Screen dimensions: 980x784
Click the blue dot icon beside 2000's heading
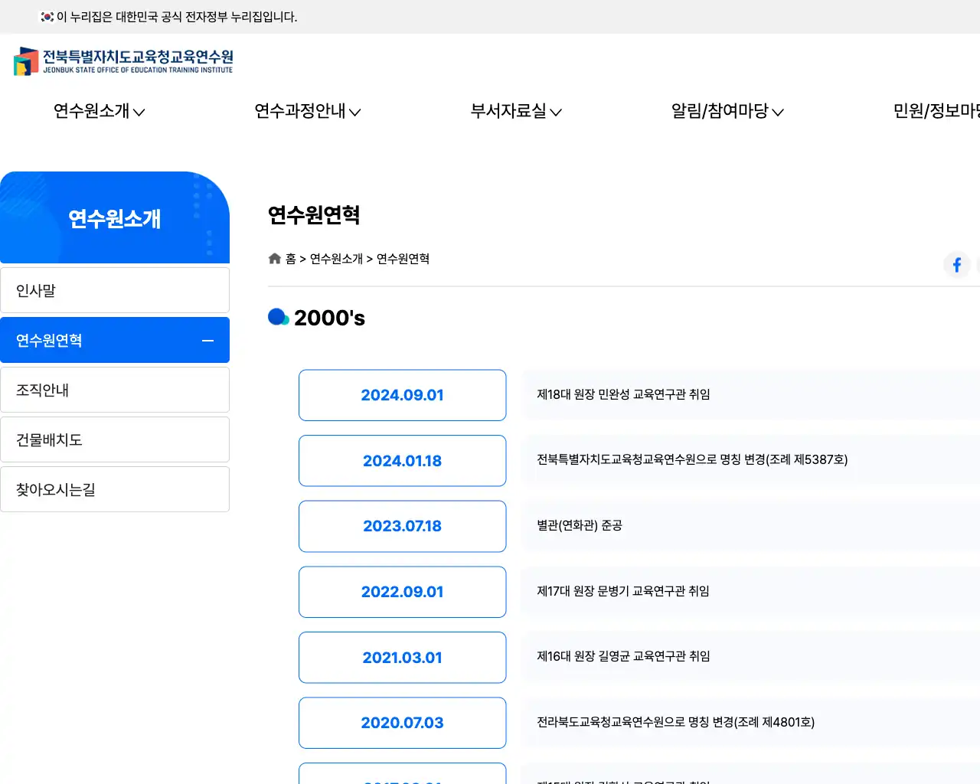pos(278,315)
